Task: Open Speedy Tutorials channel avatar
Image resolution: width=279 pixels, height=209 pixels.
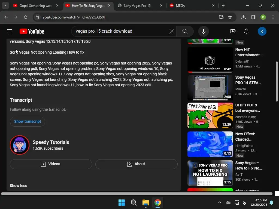Action: point(20,145)
